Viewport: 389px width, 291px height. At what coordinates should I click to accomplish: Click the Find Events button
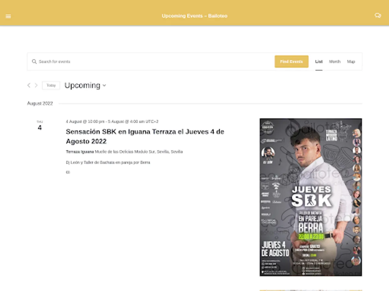291,61
